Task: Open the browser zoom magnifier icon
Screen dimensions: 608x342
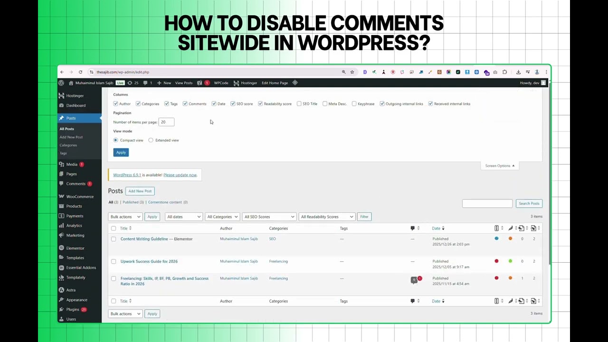Action: [x=343, y=72]
